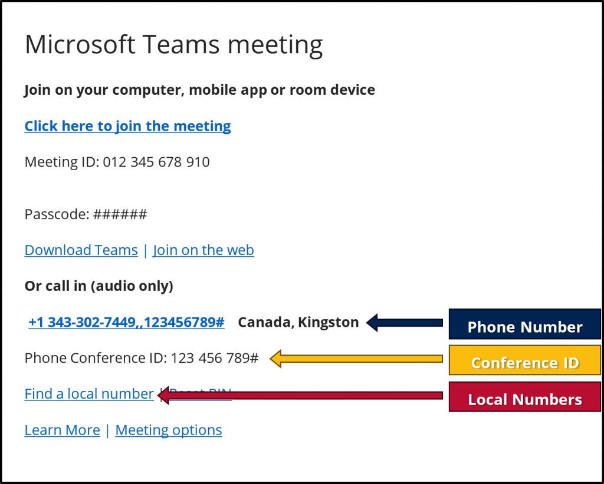
Task: Dial the +1 343-302-7449 phone number link
Action: coord(126,322)
